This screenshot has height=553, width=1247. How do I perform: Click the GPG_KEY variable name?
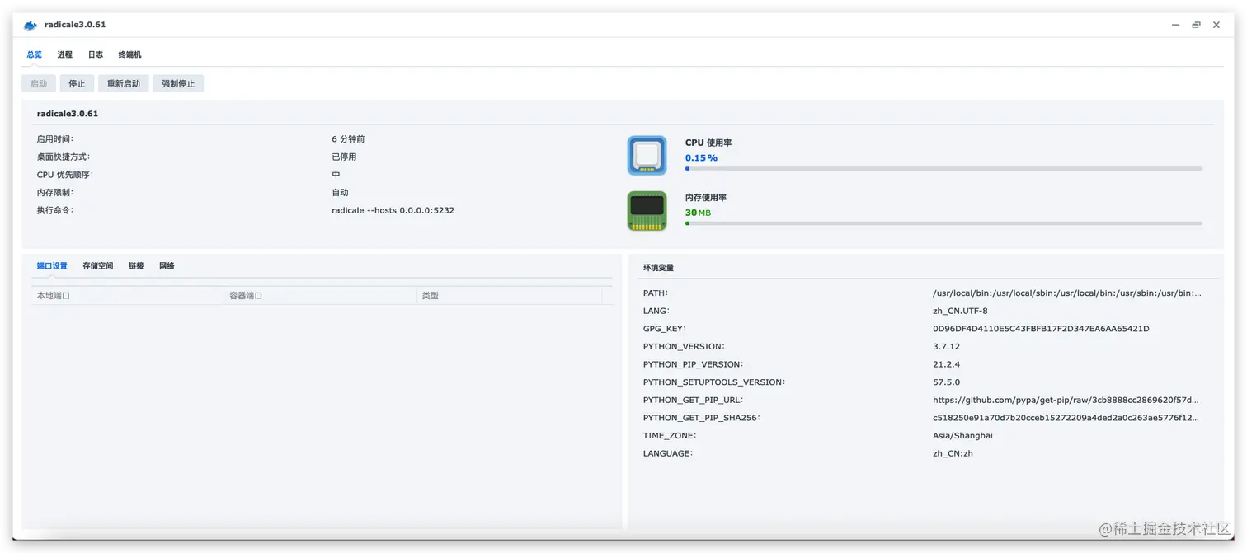(x=664, y=329)
